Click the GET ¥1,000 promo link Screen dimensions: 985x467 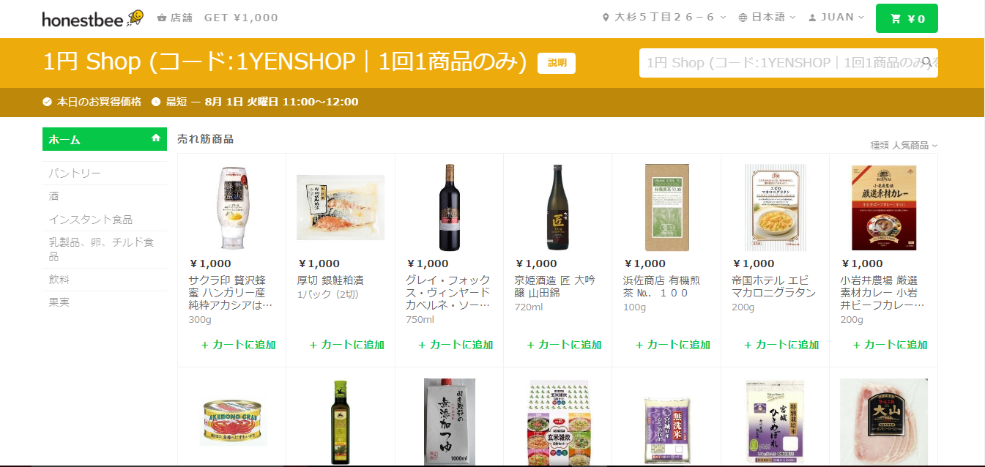[x=241, y=18]
